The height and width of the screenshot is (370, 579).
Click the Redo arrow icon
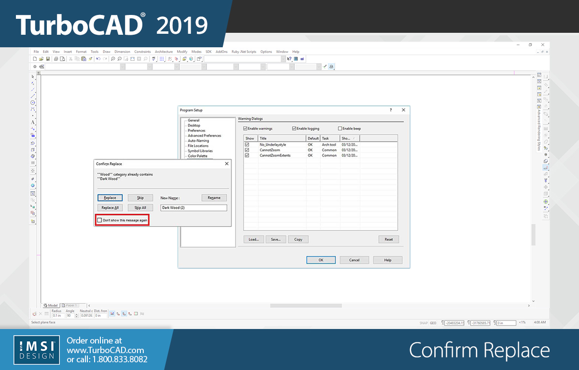pos(105,59)
